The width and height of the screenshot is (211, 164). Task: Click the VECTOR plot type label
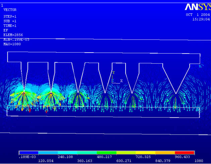coord(10,10)
